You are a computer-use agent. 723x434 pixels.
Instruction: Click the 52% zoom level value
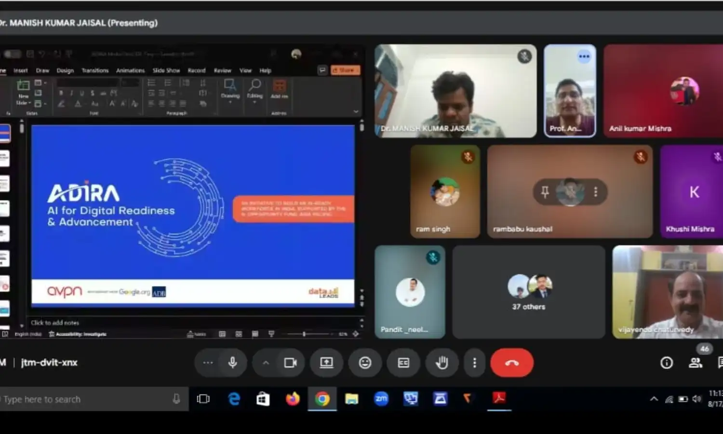click(343, 334)
